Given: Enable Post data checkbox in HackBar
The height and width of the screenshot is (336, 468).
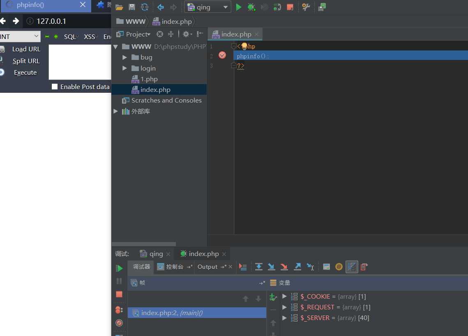Looking at the screenshot, I should coord(55,87).
